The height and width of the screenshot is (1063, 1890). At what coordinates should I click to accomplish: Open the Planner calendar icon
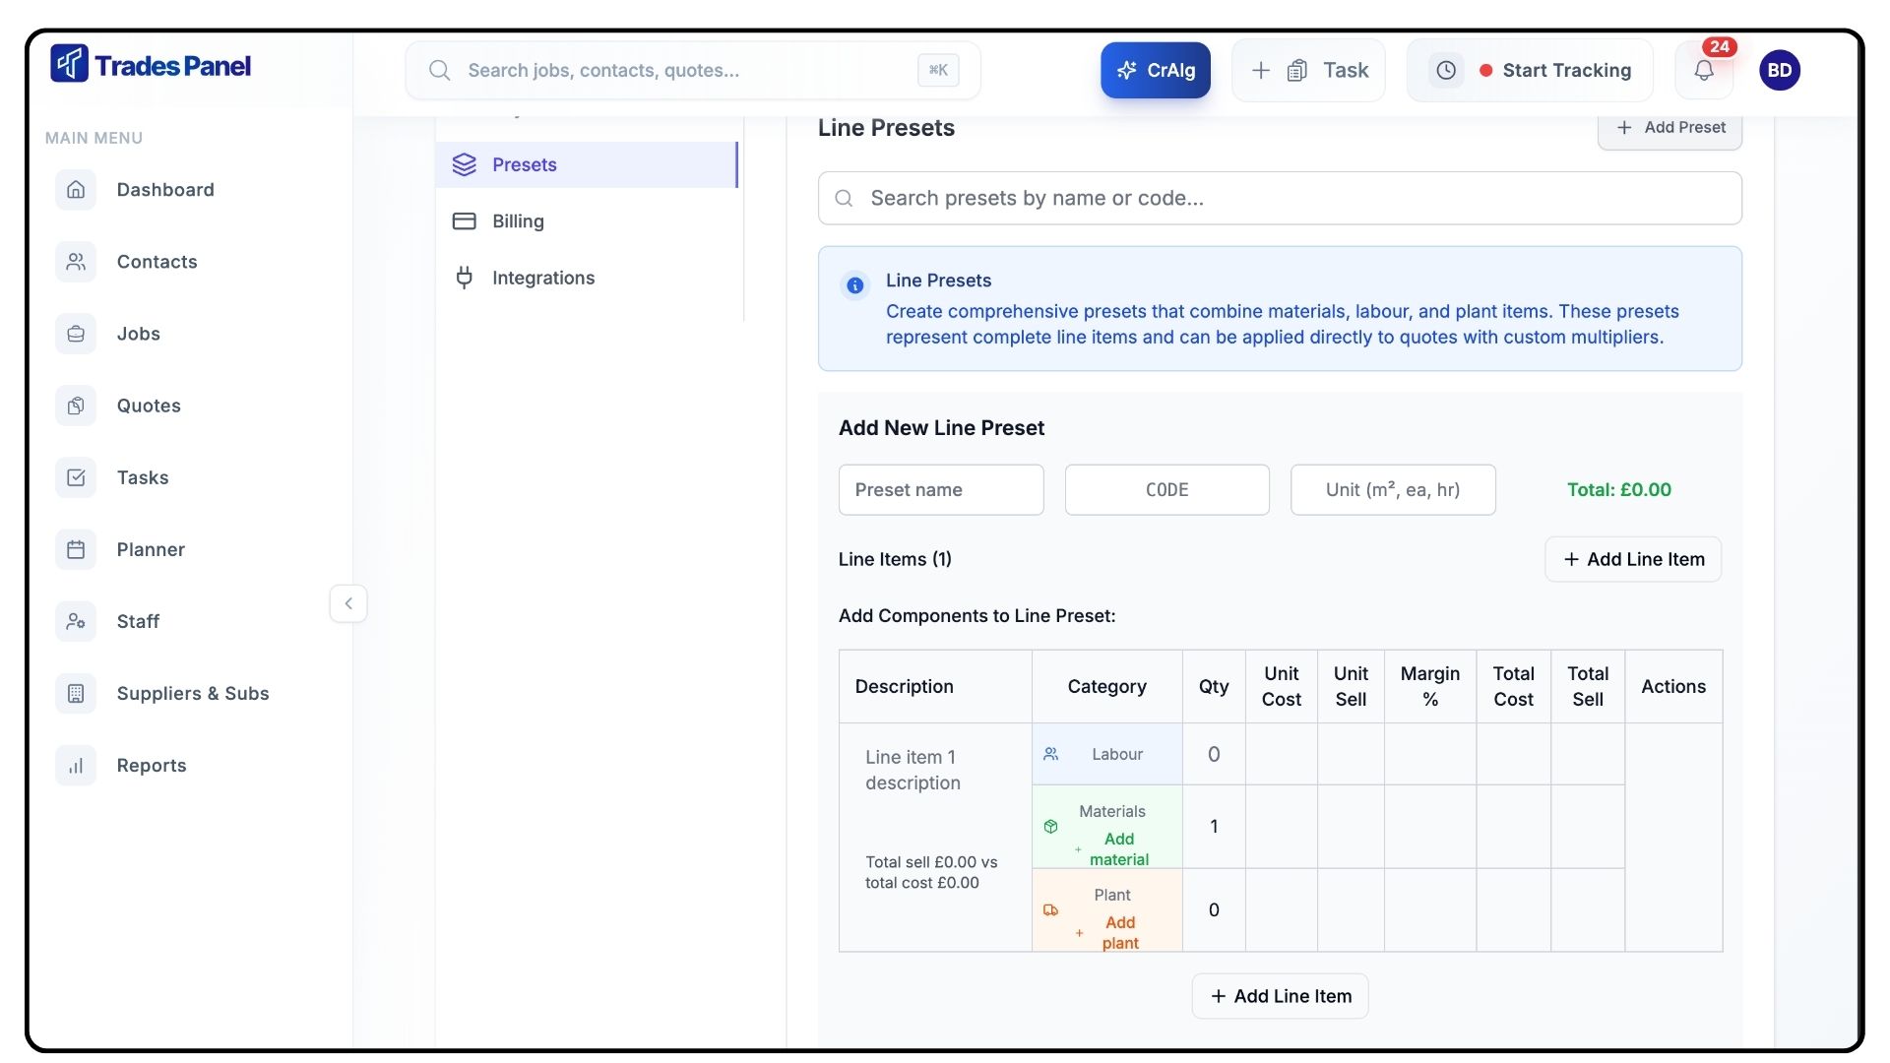click(76, 549)
